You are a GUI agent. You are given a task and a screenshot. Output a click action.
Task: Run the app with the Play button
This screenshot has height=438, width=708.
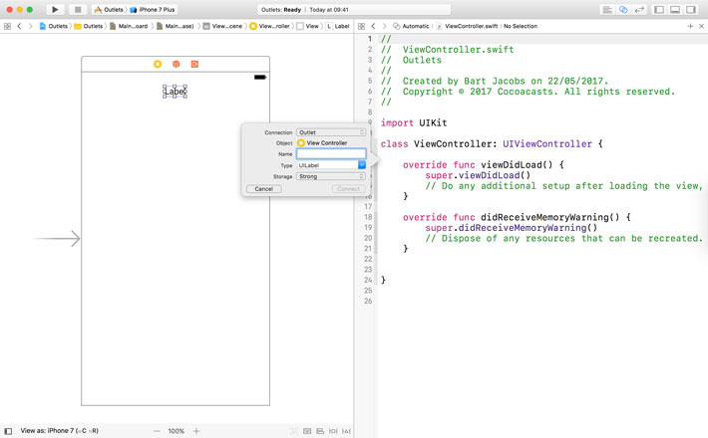click(55, 10)
